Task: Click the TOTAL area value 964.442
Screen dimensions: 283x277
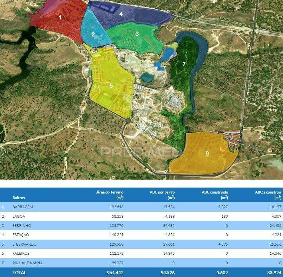Action: pos(115,273)
